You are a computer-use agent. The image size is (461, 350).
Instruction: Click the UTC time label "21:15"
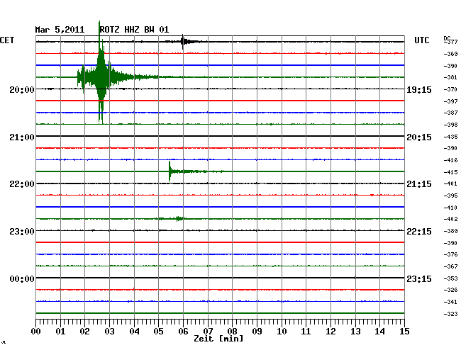click(x=419, y=184)
